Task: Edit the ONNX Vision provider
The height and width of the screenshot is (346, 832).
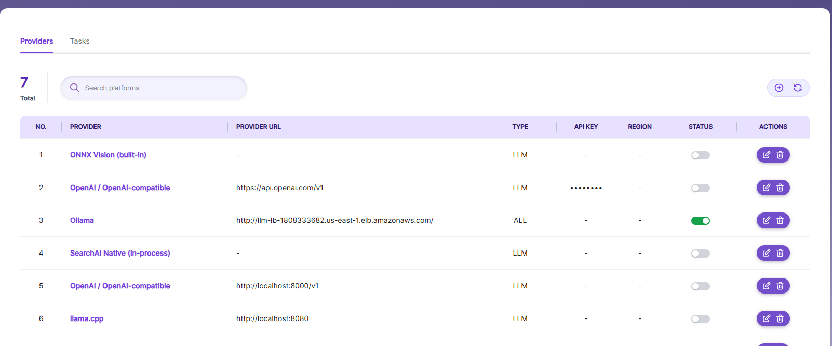Action: point(767,155)
